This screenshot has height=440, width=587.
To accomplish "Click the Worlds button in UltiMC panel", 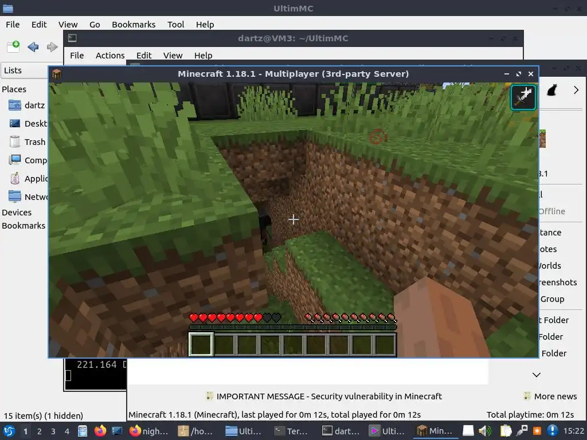I will point(550,266).
